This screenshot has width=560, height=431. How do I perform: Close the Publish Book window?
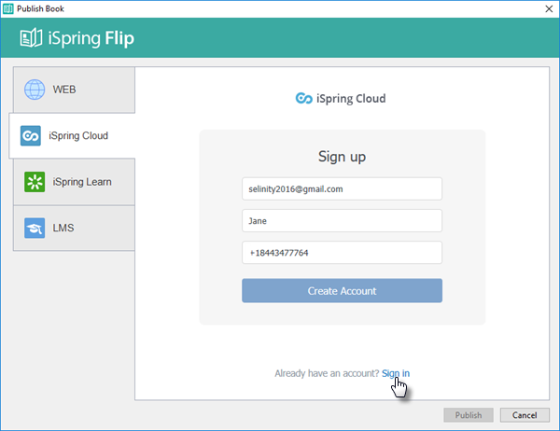point(549,8)
